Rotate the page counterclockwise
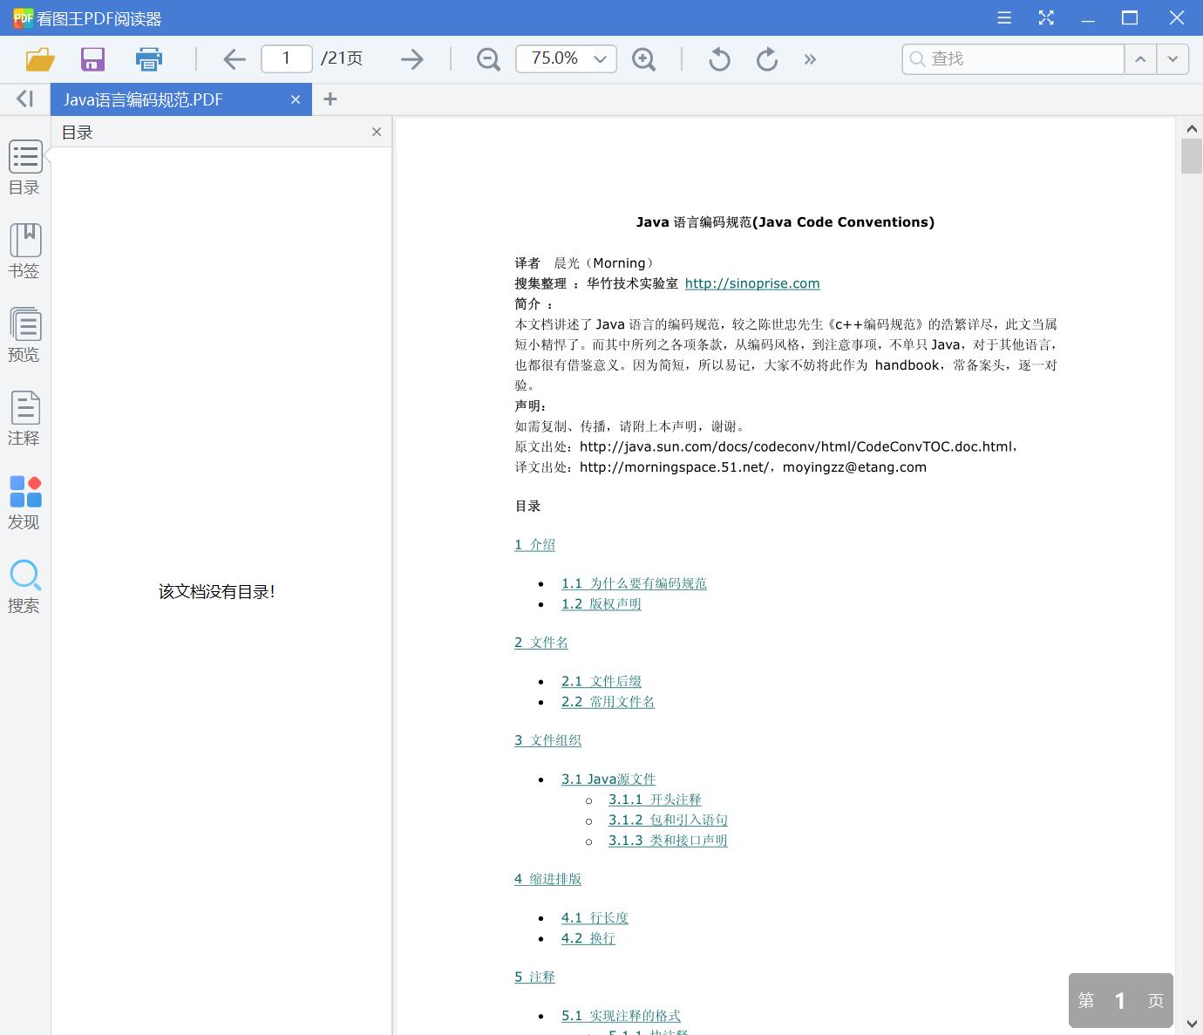1203x1035 pixels. pyautogui.click(x=719, y=59)
